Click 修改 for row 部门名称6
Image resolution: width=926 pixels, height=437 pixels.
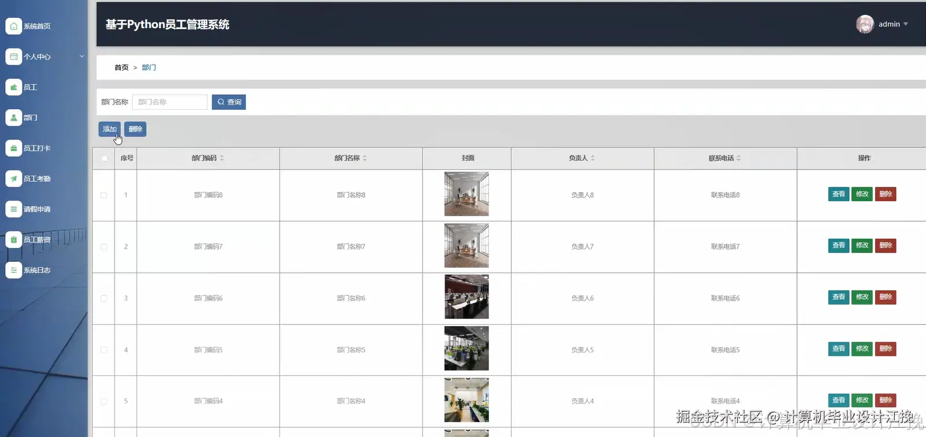(x=862, y=297)
